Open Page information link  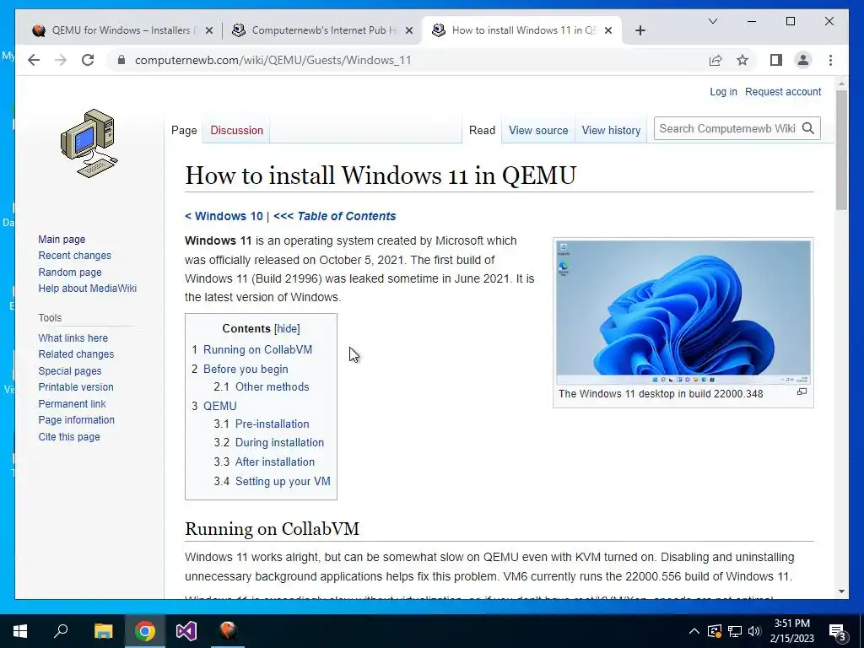coord(76,420)
